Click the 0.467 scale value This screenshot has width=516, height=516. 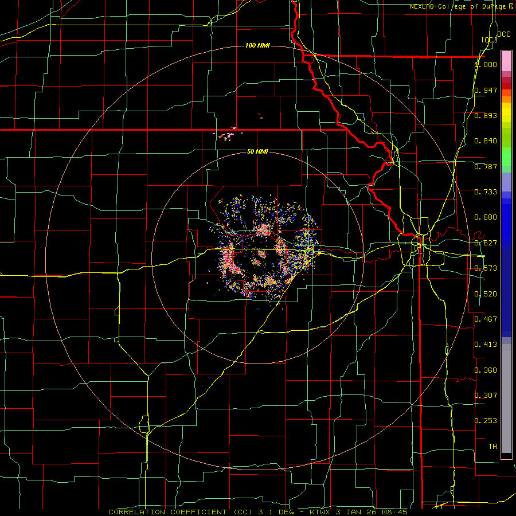click(x=486, y=319)
